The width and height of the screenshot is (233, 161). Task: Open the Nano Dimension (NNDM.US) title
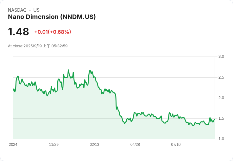point(52,17)
